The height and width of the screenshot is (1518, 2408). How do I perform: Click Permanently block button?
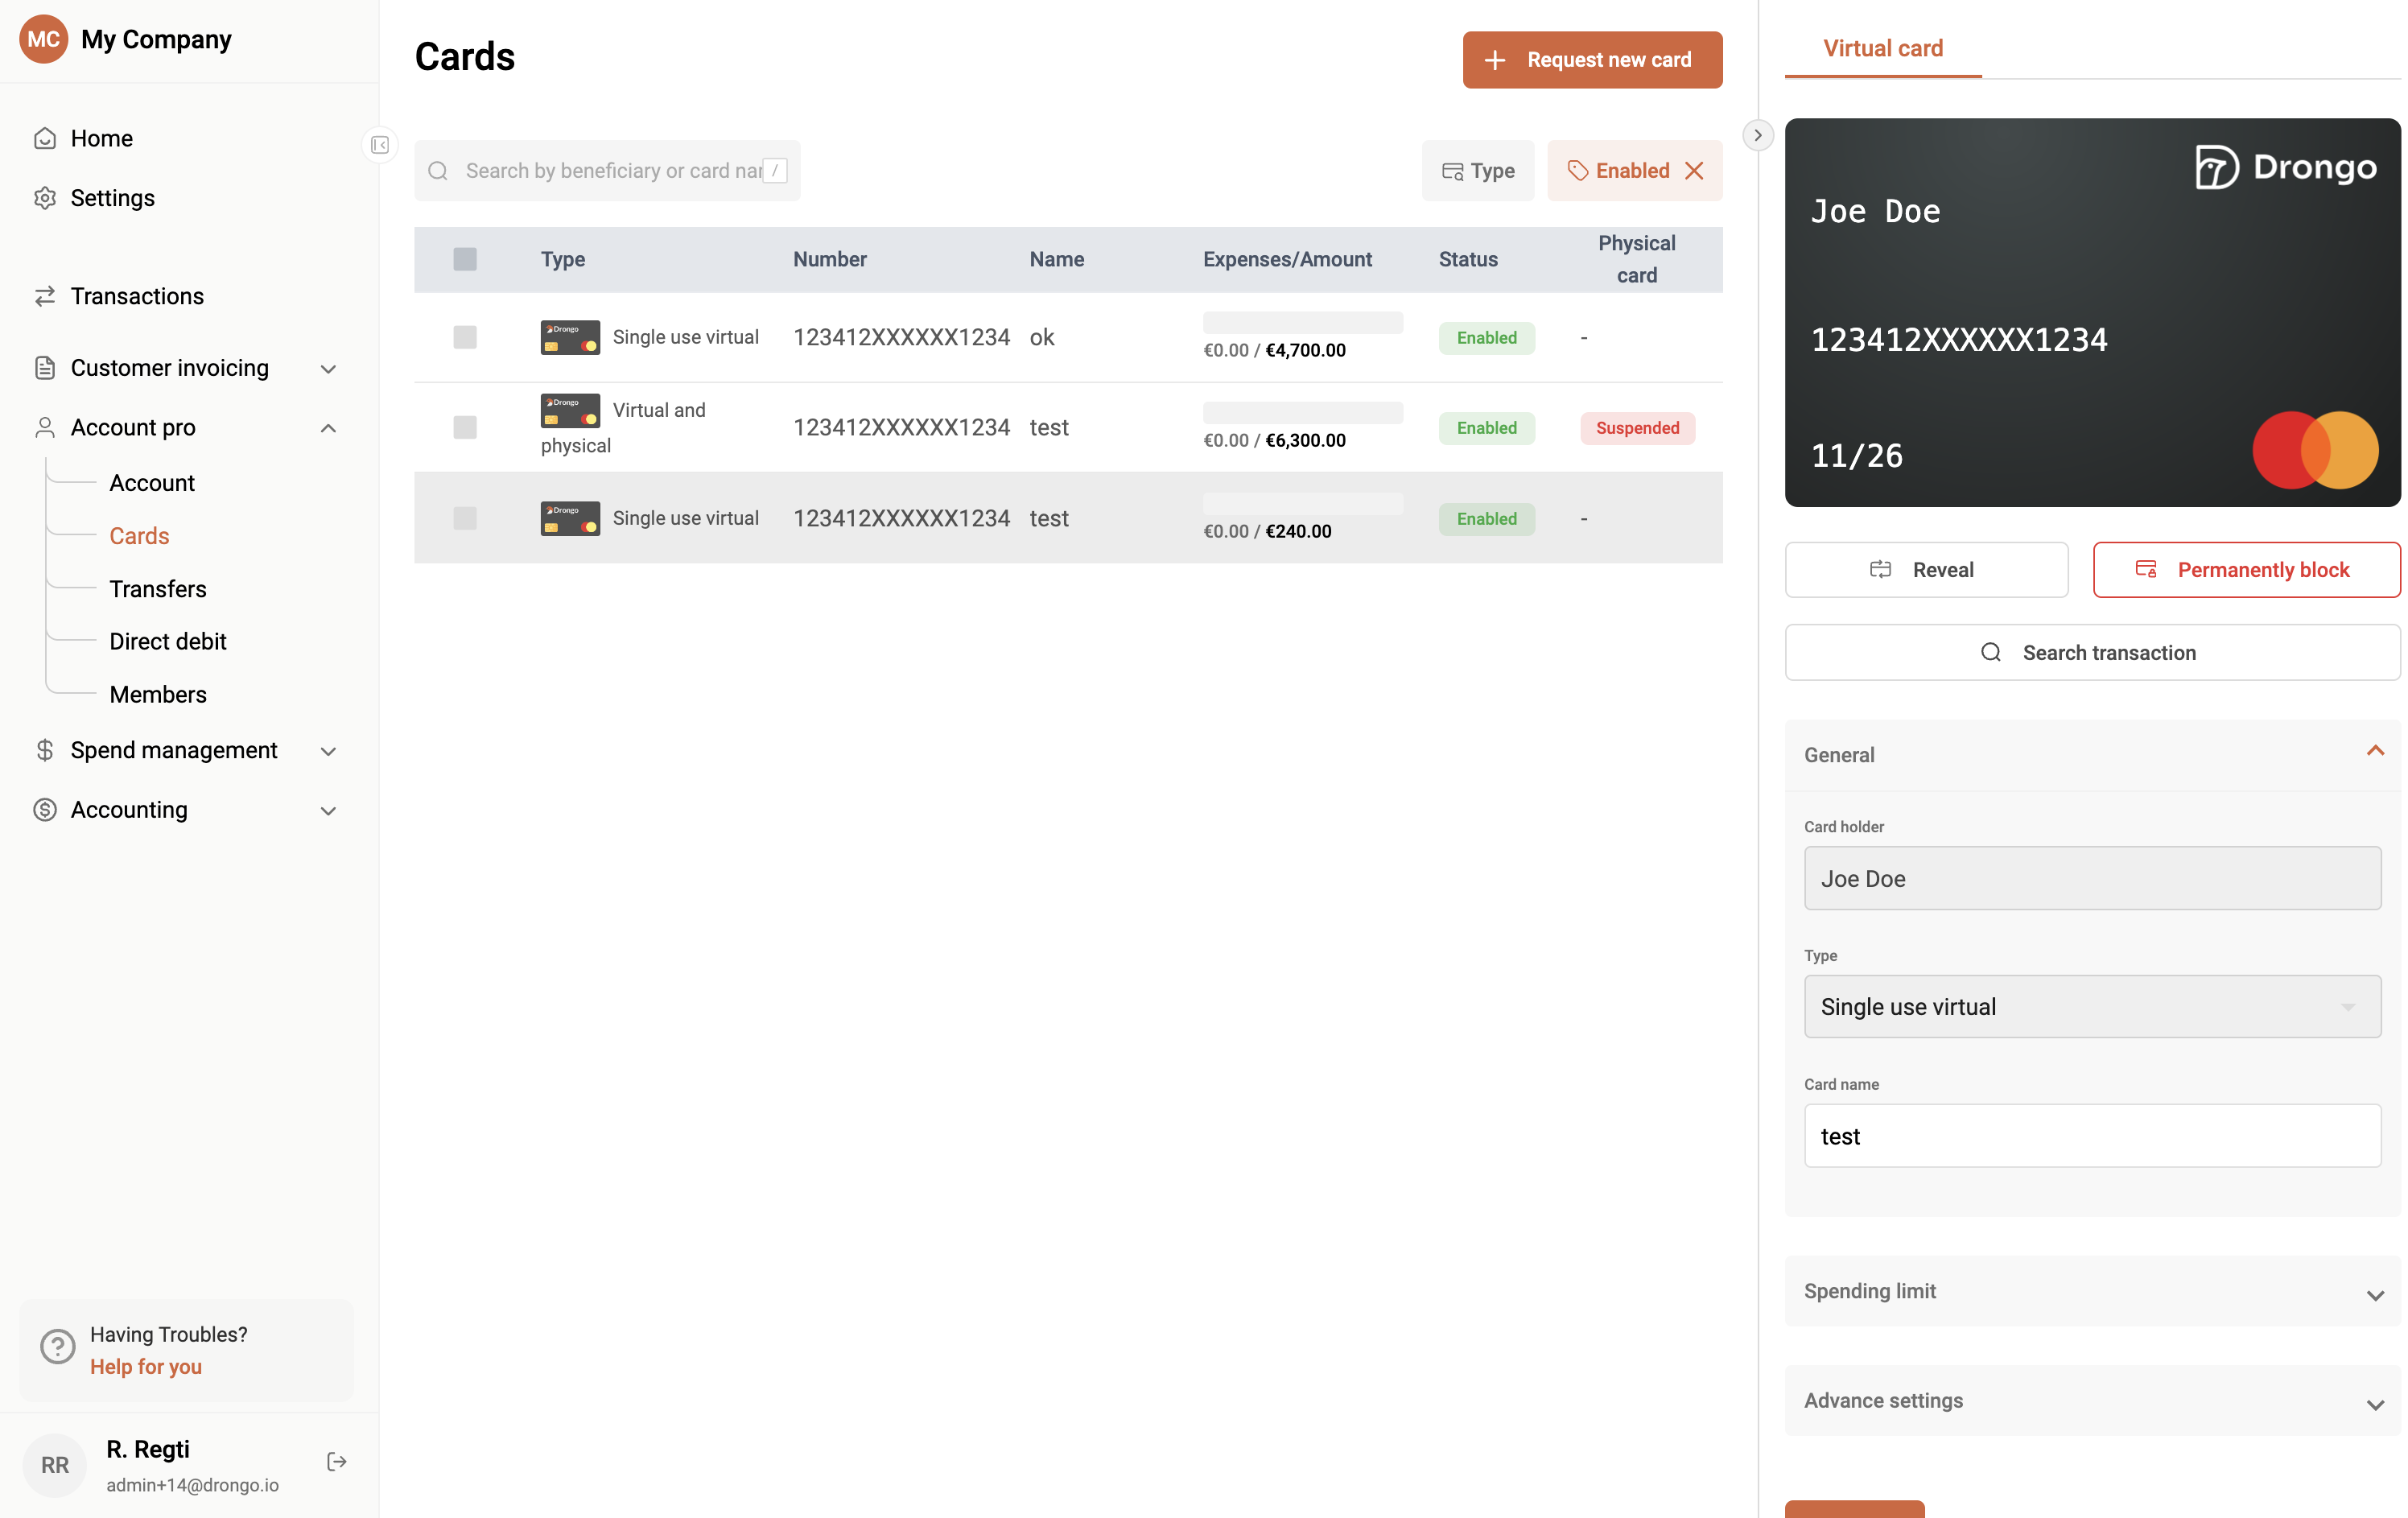pyautogui.click(x=2246, y=570)
